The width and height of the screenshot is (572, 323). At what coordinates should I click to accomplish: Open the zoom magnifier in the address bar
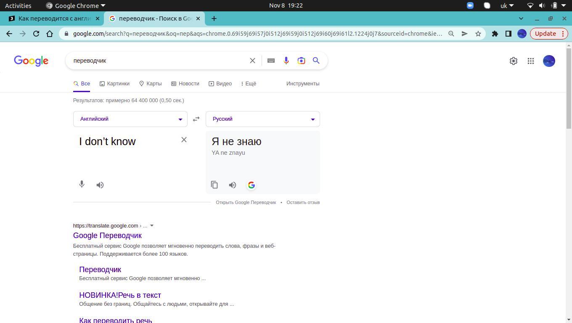[x=451, y=34]
